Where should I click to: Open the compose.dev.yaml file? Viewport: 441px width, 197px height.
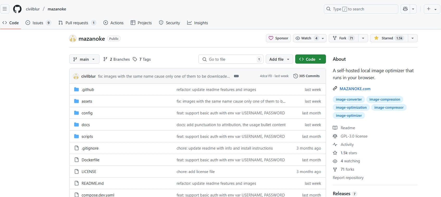tap(98, 195)
